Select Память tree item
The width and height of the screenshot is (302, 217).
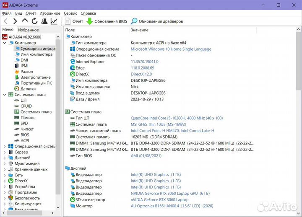tap(24, 118)
